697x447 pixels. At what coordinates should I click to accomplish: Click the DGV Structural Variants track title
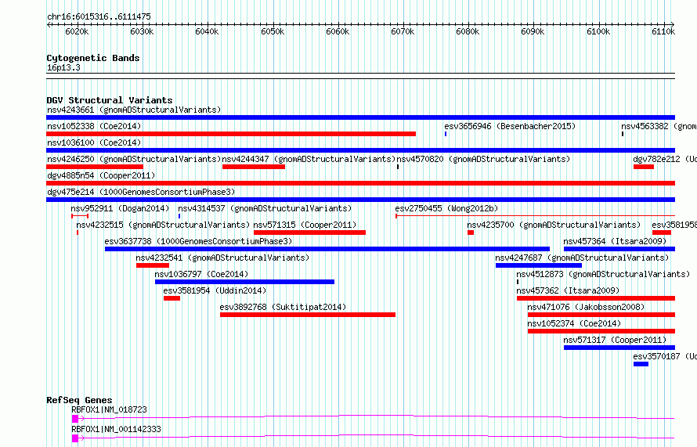point(110,100)
